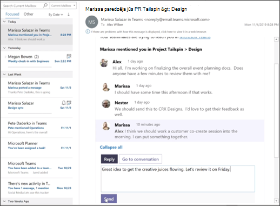The width and height of the screenshot is (280, 206).
Task: Collapse the Today group
Action: pyautogui.click(x=4, y=22)
